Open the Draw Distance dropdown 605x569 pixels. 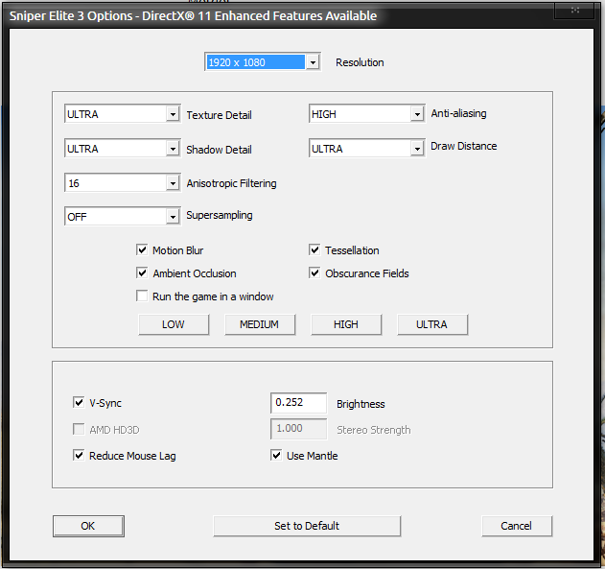[x=367, y=148]
